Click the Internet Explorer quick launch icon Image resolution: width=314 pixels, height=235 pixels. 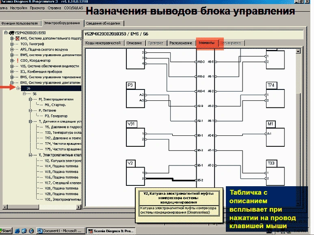17,231
